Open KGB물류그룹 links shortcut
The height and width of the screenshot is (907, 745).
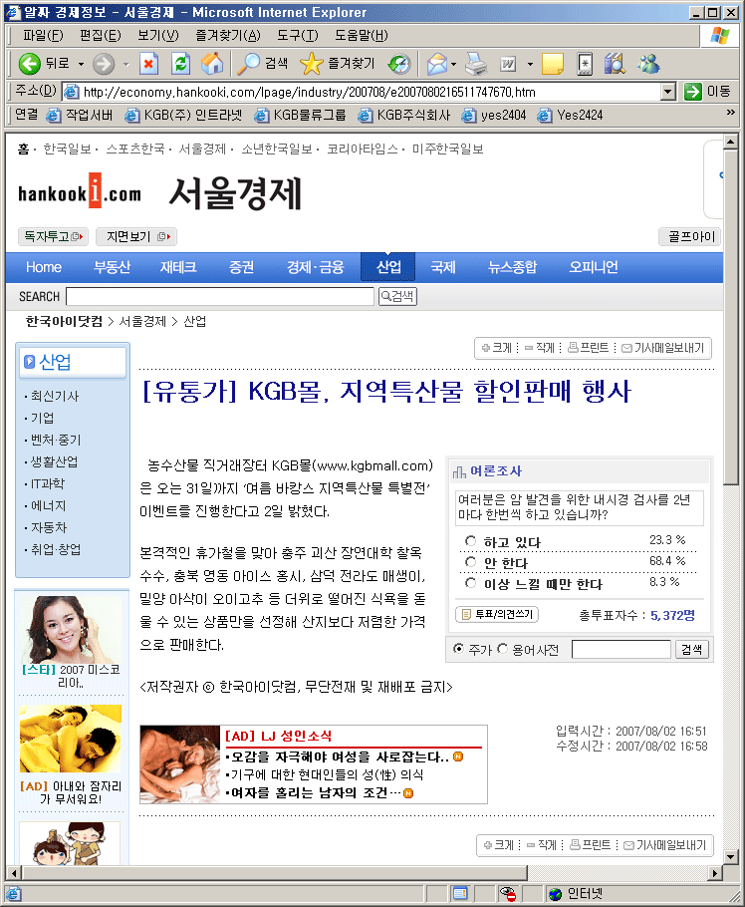[x=300, y=115]
